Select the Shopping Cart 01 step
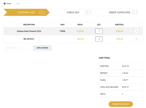 tap(27, 12)
